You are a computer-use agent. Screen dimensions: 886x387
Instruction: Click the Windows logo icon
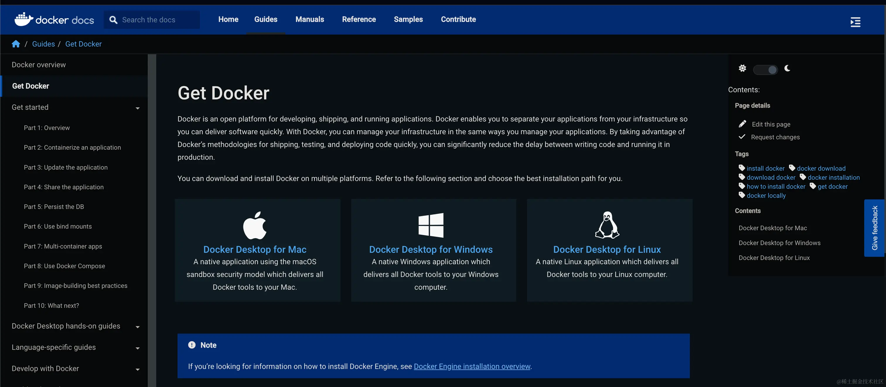(x=431, y=225)
